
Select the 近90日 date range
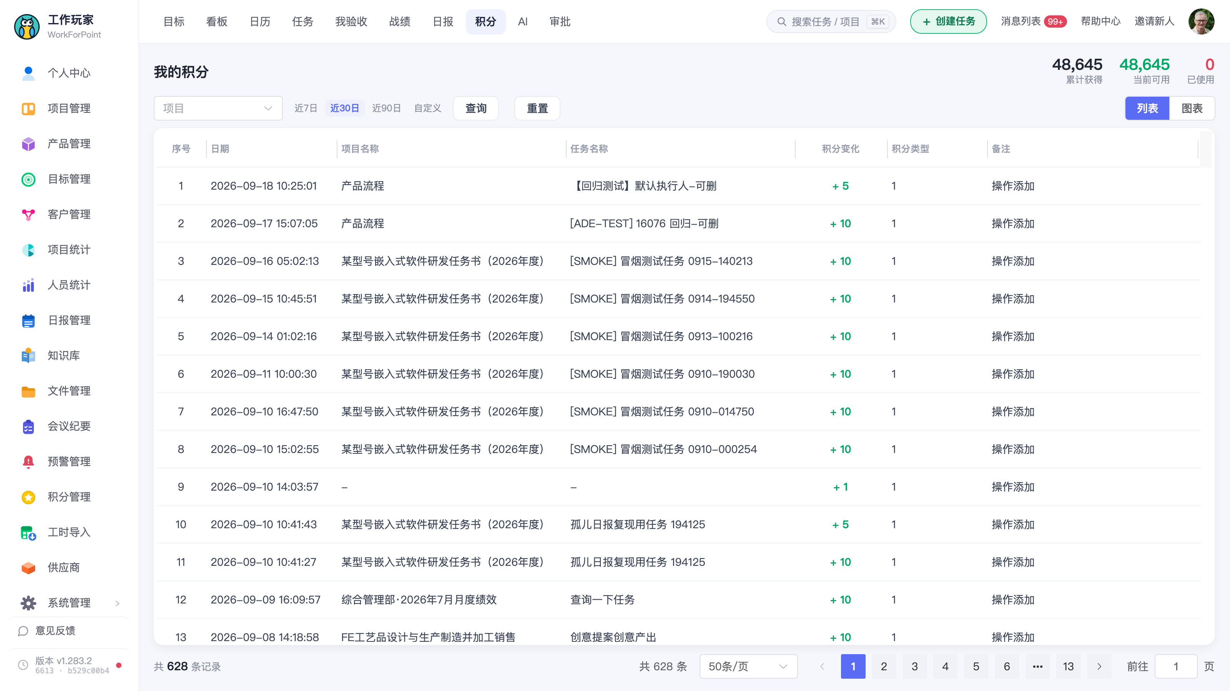click(x=386, y=108)
